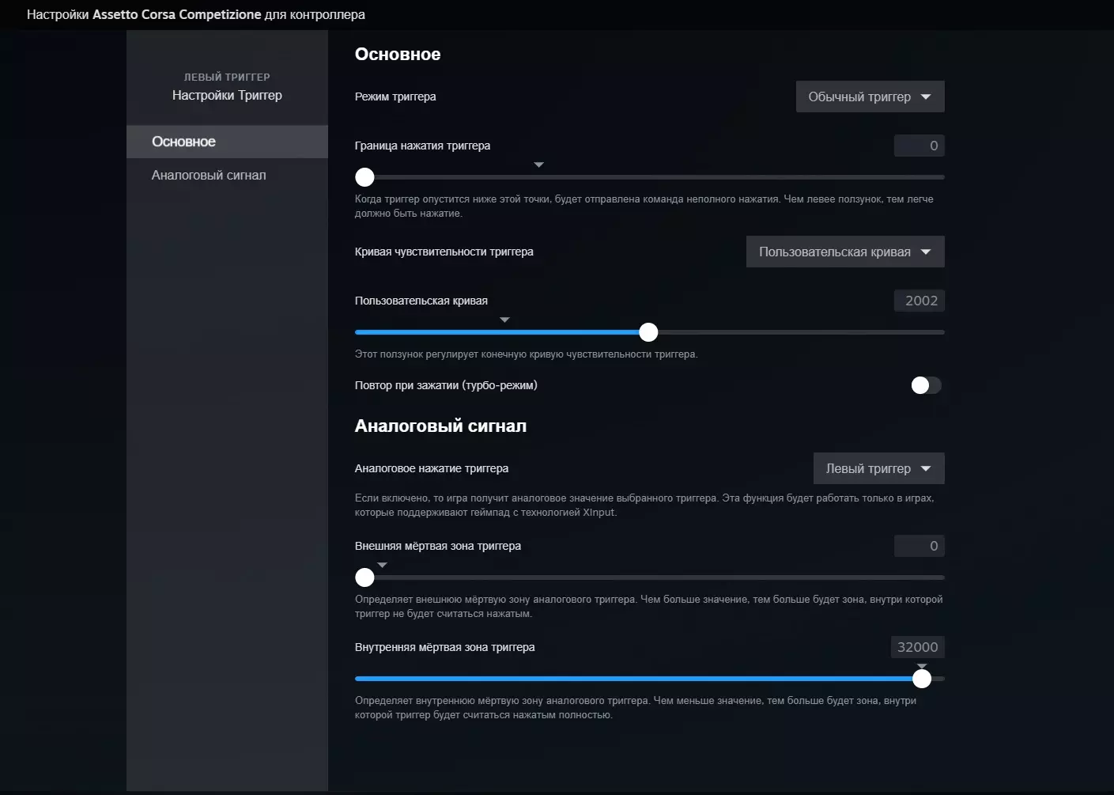
Task: Click default marker above inner dead zone slider
Action: click(922, 666)
